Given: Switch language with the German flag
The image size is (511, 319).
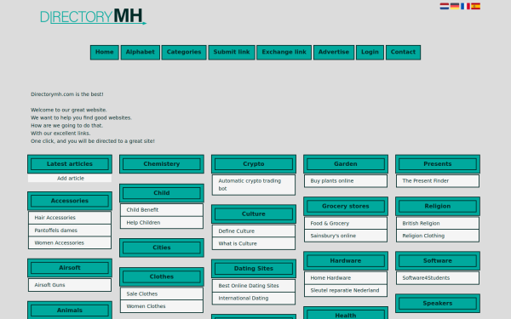Looking at the screenshot, I should tap(455, 6).
